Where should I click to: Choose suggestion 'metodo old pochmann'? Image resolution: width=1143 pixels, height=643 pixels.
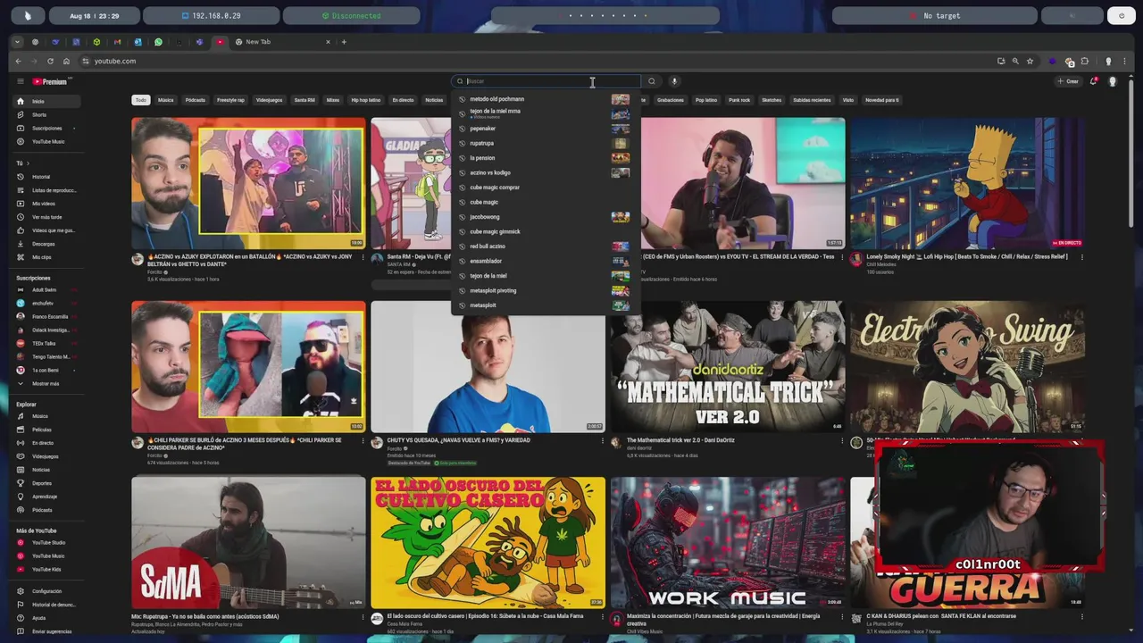point(546,99)
